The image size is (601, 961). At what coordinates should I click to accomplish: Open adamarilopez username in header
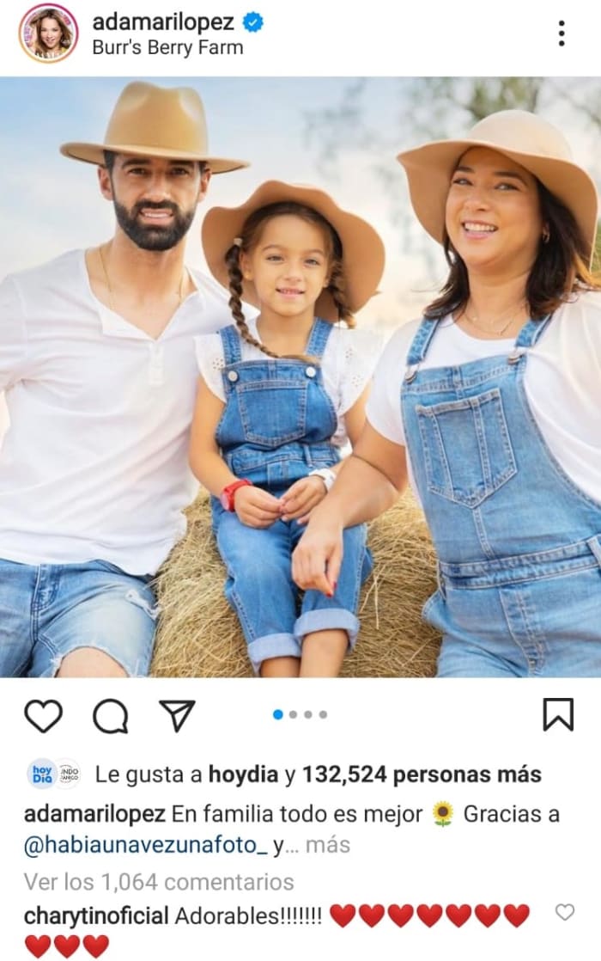163,22
